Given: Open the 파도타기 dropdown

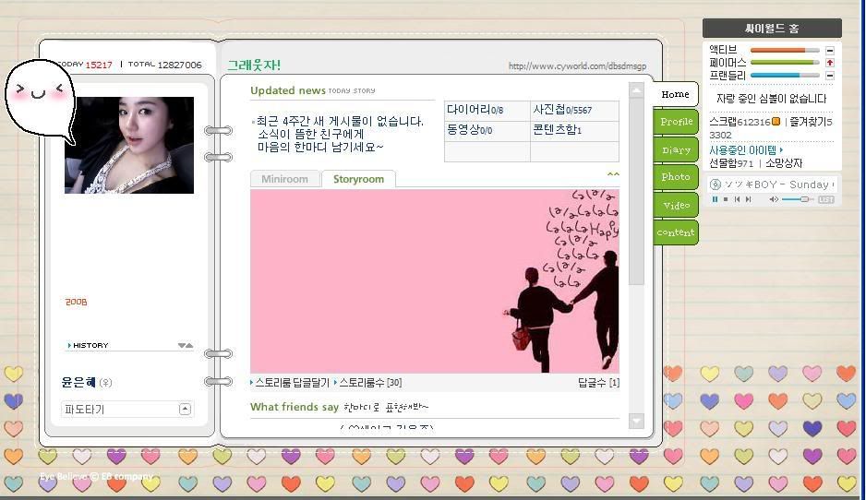Looking at the screenshot, I should 185,409.
